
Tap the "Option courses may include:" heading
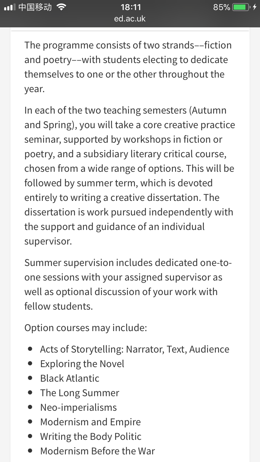click(x=86, y=328)
